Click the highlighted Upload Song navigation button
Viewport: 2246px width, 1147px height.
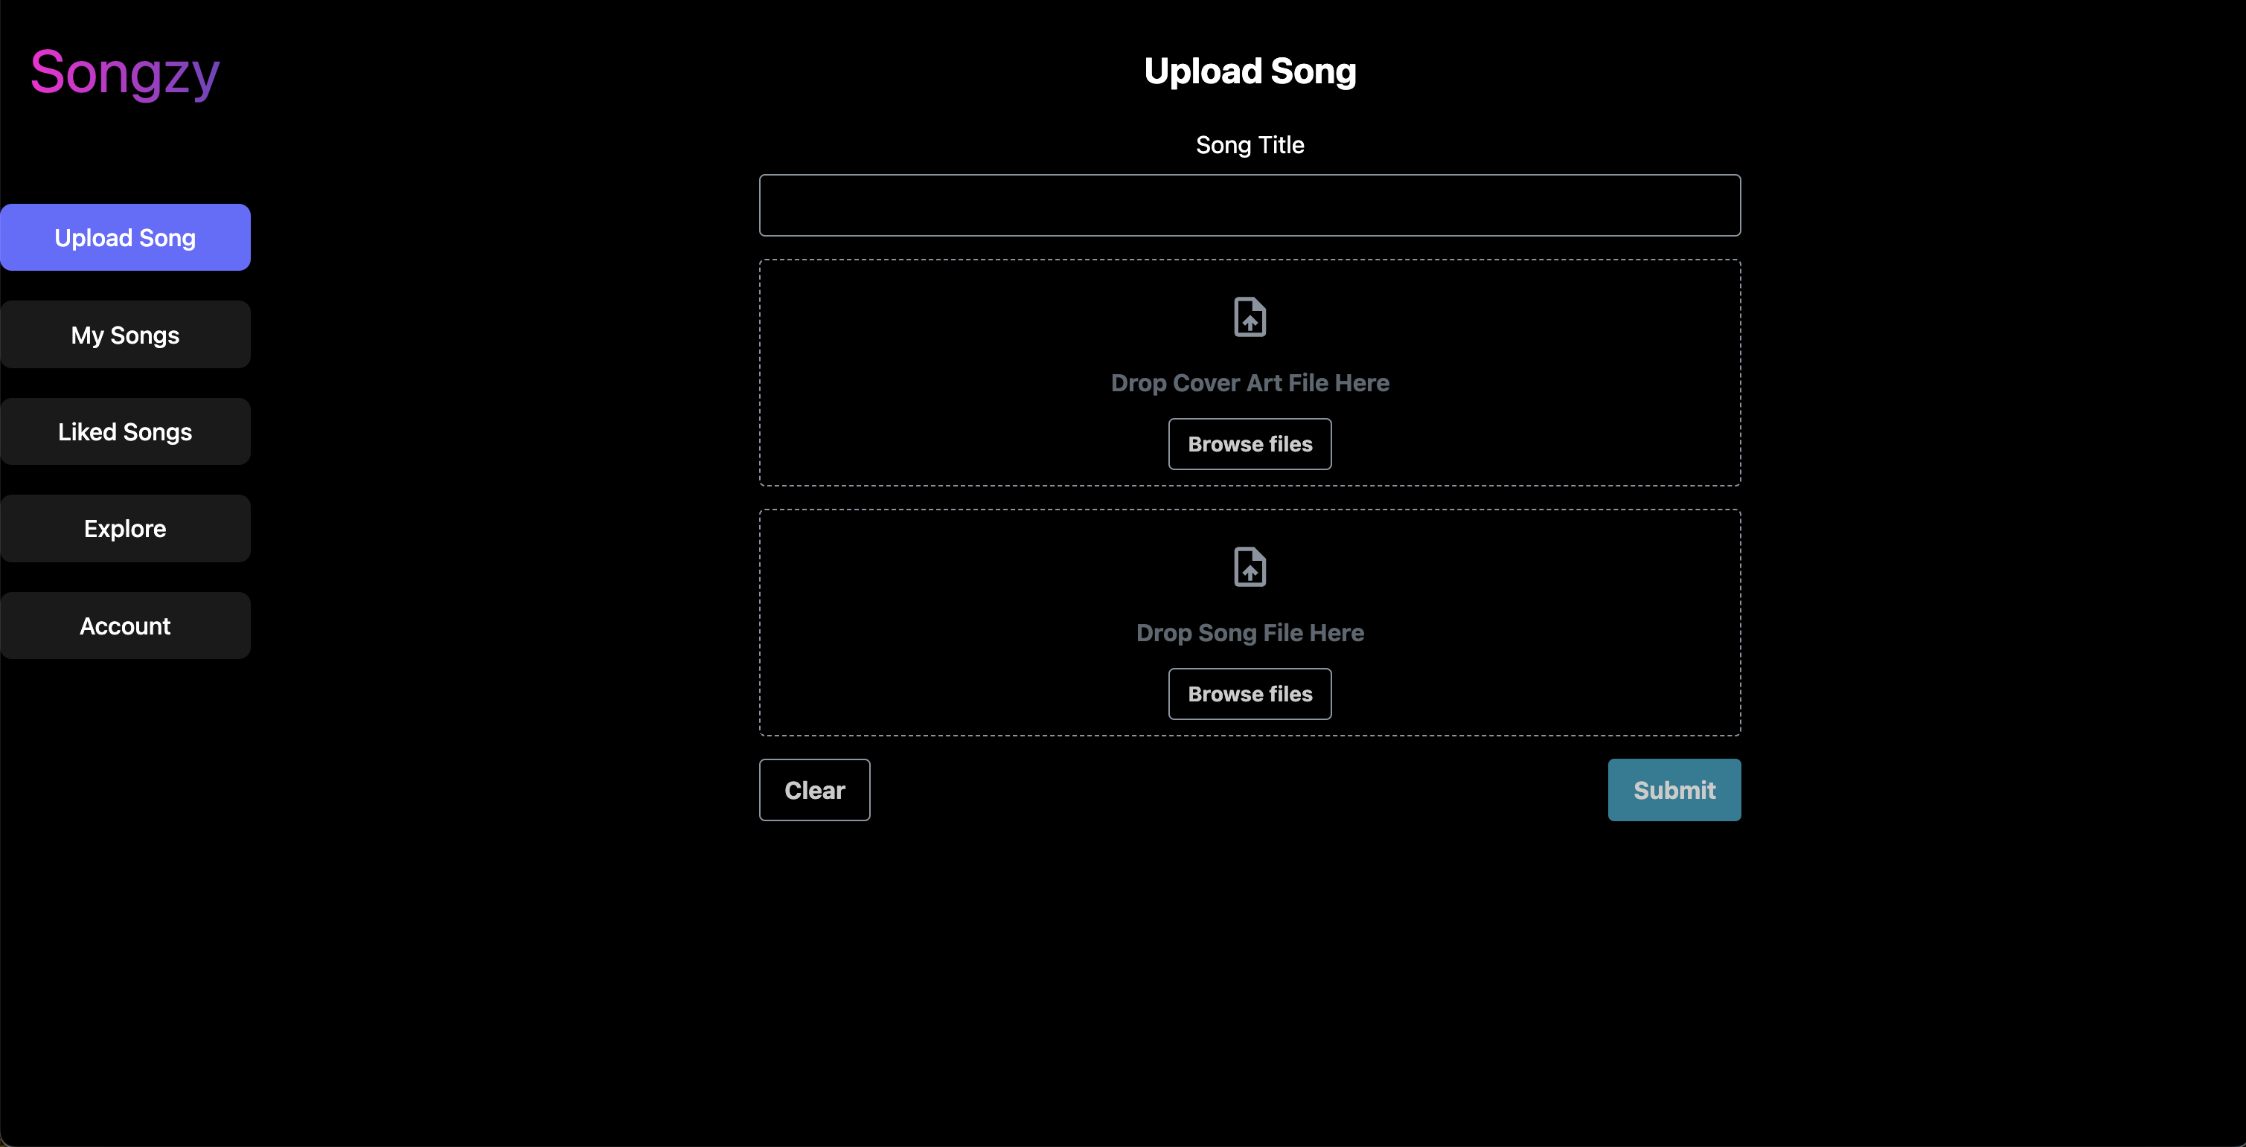click(x=126, y=237)
